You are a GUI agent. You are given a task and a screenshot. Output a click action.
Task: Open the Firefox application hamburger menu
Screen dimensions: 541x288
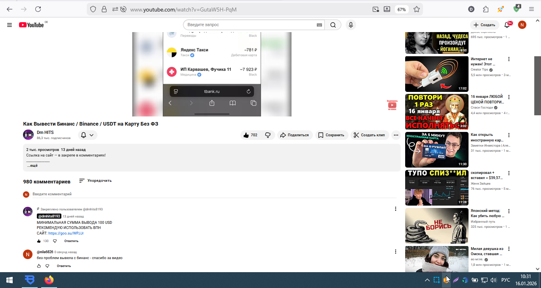tap(532, 9)
